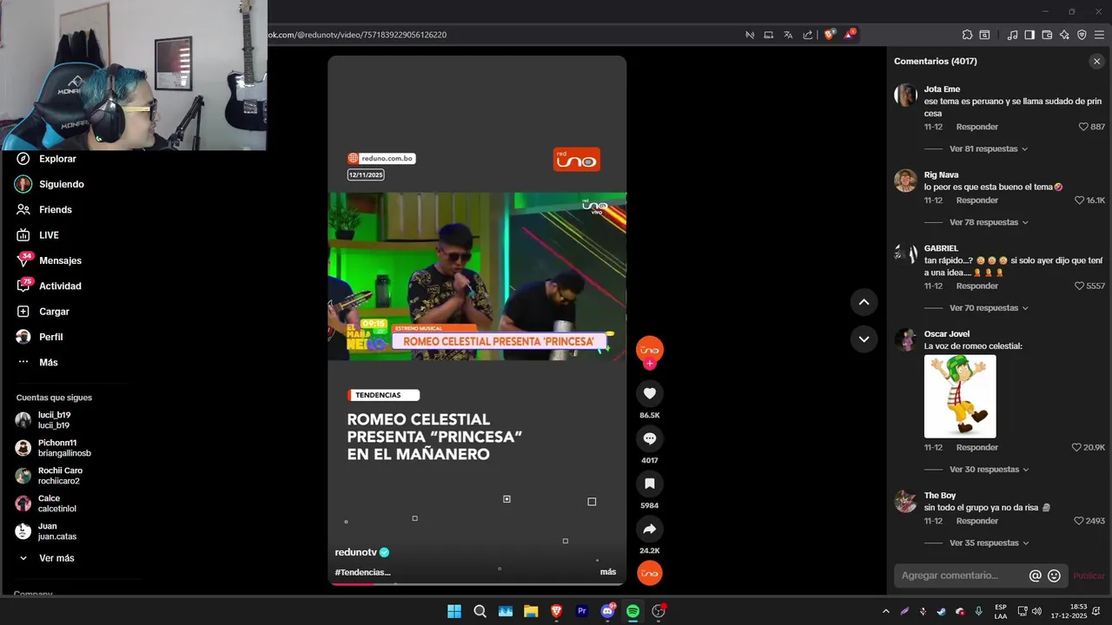
Task: Reply to The Boy's comment
Action: [x=976, y=521]
